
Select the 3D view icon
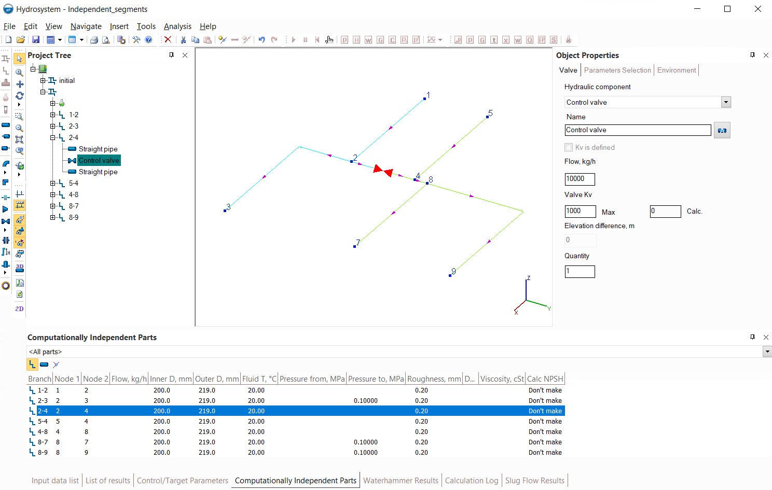(20, 268)
